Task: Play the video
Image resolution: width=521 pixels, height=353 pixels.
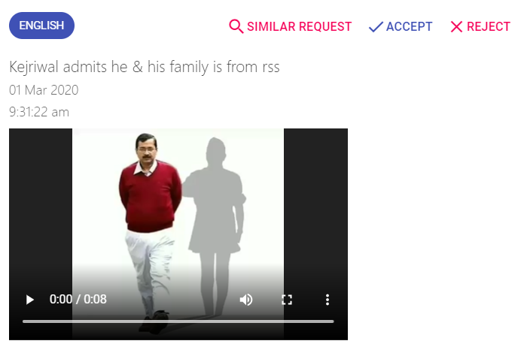Action: coord(29,300)
